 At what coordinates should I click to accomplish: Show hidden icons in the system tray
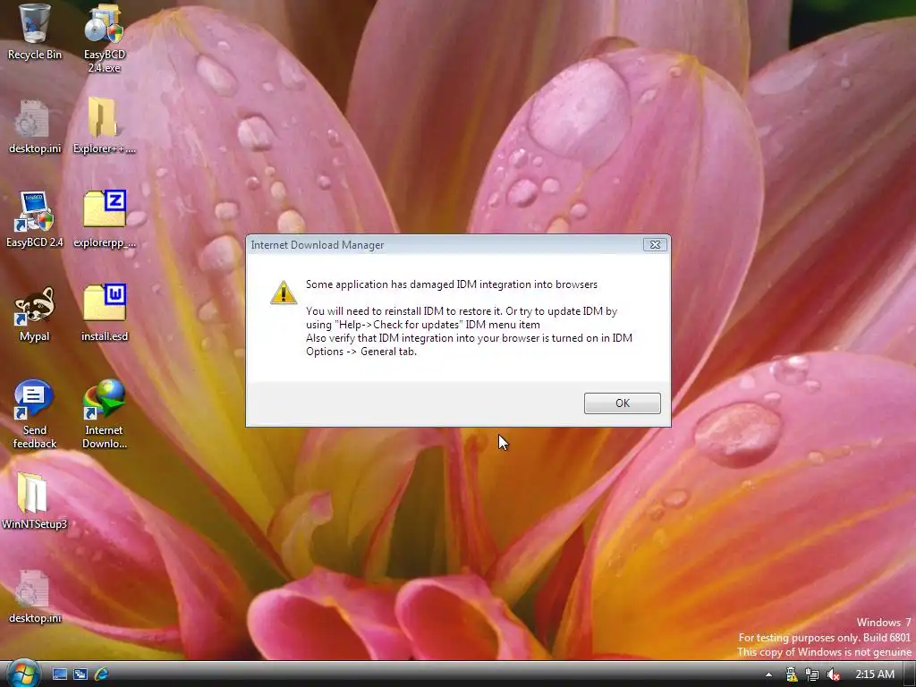click(768, 674)
